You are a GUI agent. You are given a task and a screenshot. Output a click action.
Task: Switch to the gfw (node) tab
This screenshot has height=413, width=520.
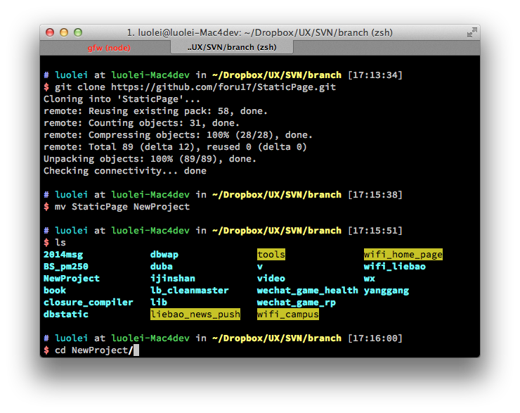109,47
